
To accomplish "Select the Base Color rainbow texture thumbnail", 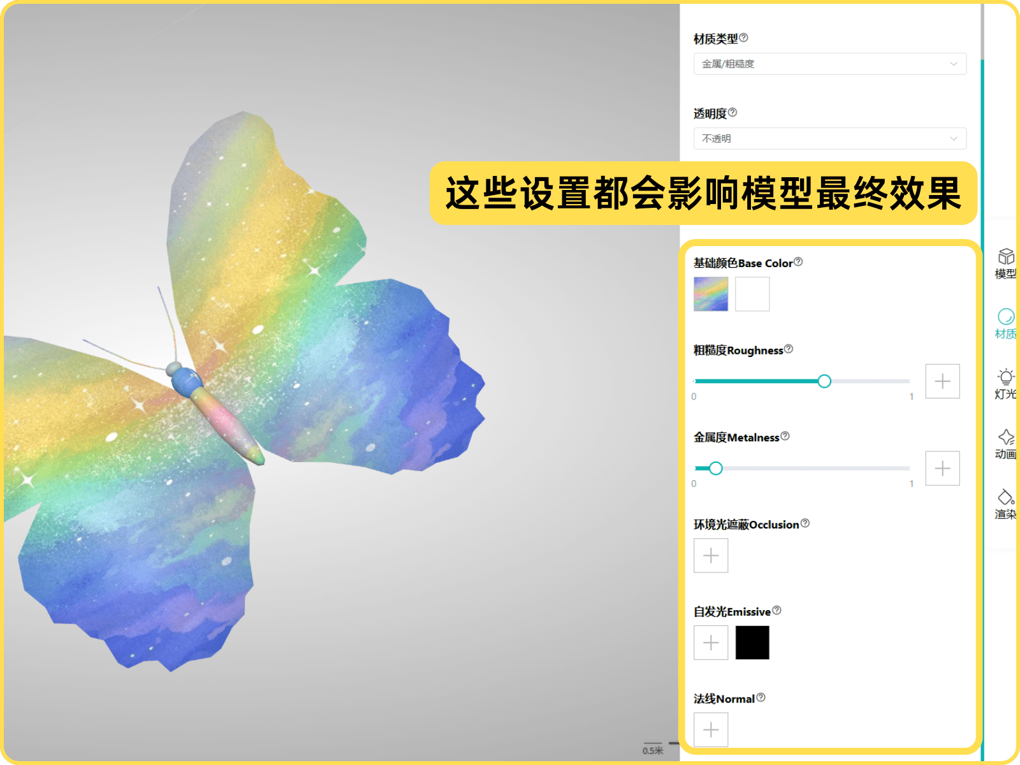I will pyautogui.click(x=711, y=294).
